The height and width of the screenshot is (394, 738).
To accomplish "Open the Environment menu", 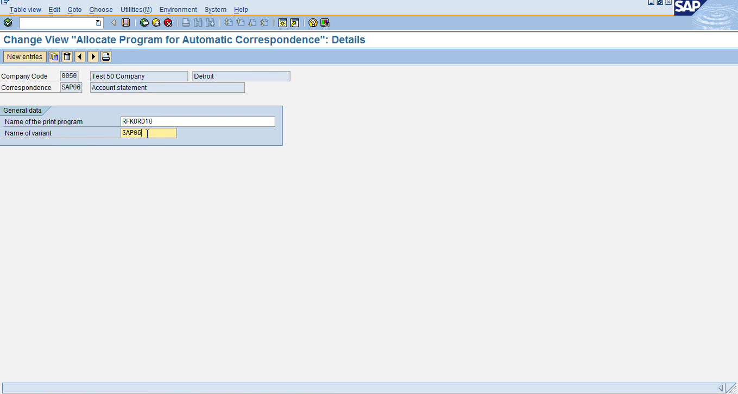I will pyautogui.click(x=178, y=10).
